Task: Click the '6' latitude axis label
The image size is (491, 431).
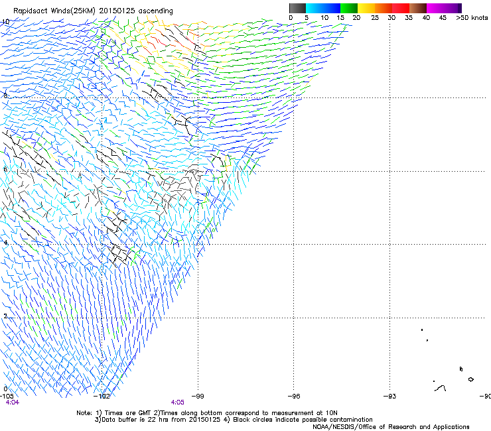Action: (5, 169)
